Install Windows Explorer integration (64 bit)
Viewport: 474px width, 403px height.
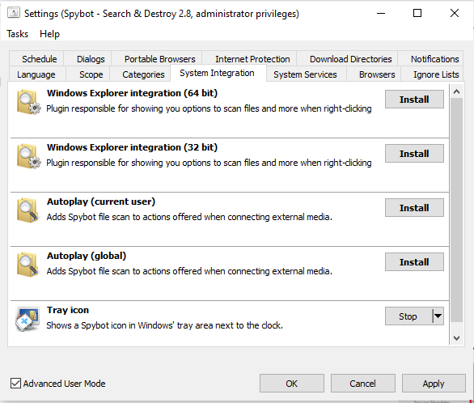click(x=414, y=100)
